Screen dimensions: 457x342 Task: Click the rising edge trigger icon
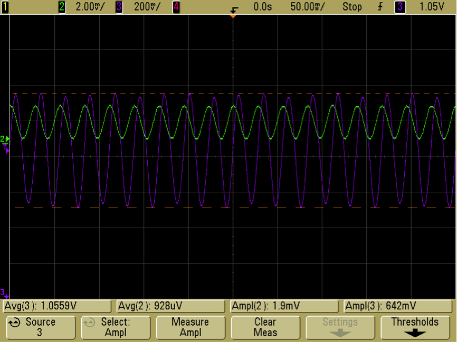(380, 7)
